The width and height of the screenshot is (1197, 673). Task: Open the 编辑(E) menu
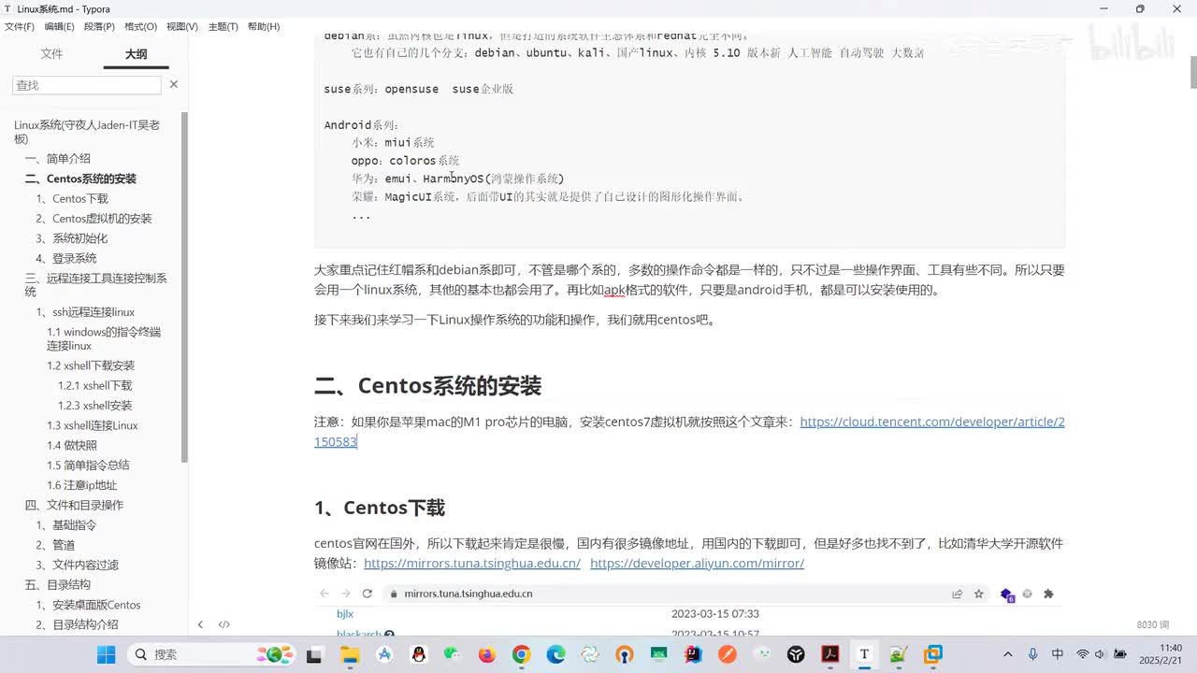tap(59, 26)
